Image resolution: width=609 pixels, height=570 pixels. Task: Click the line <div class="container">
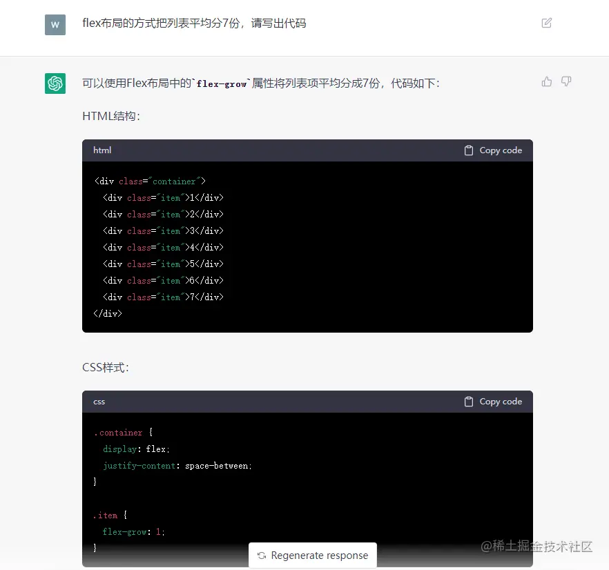coord(150,181)
